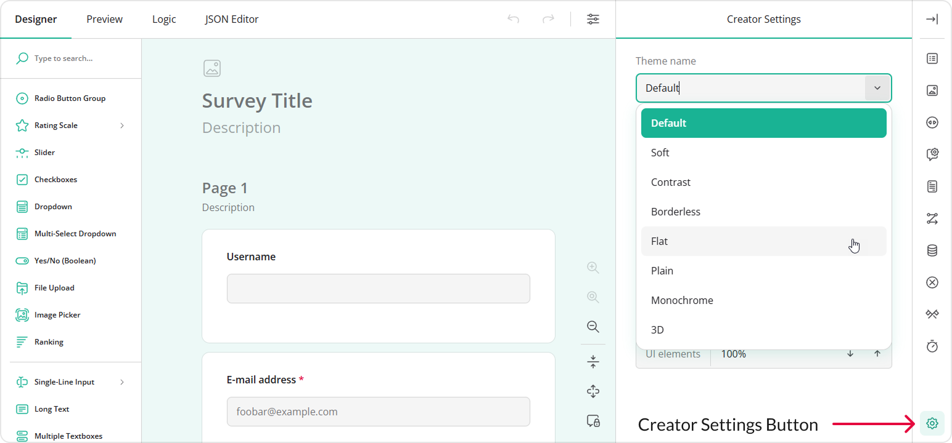Zoom out on the design surface
The width and height of the screenshot is (952, 443).
(593, 327)
